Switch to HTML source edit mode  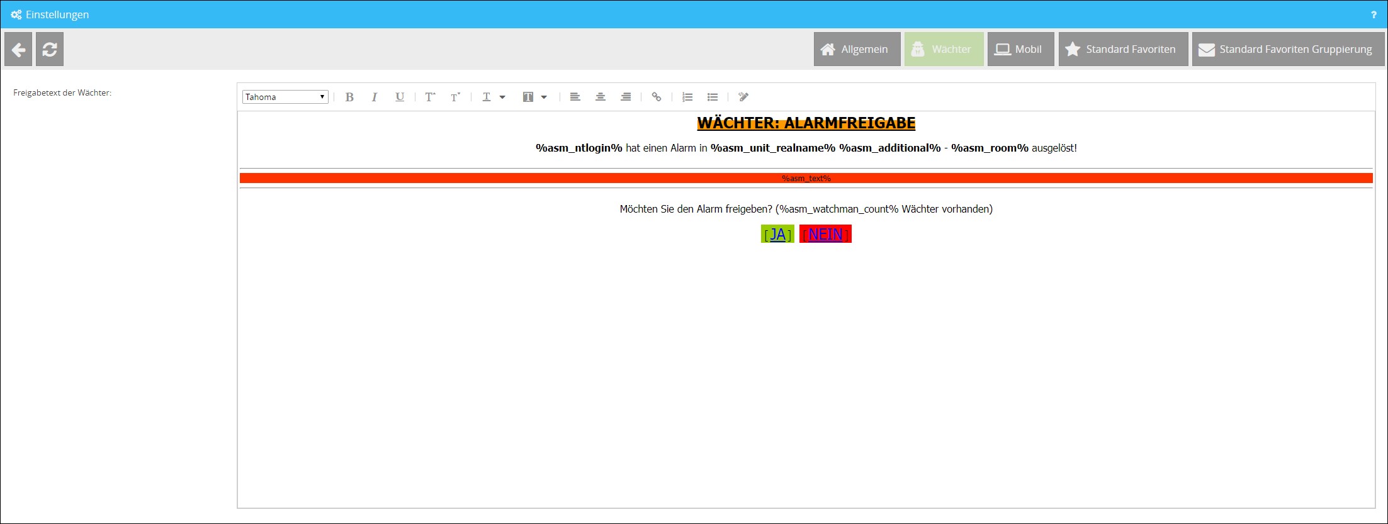743,97
